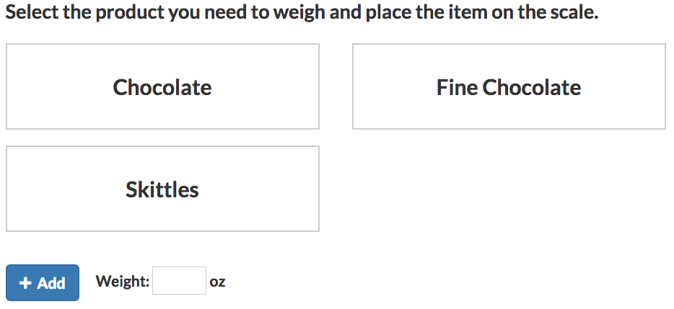Select the top-left product option

[x=162, y=86]
